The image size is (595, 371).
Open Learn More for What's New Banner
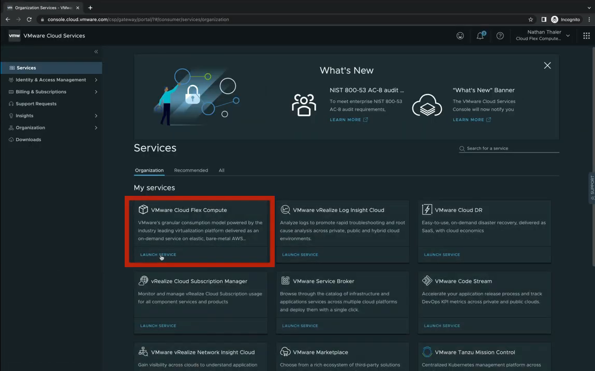(x=472, y=120)
